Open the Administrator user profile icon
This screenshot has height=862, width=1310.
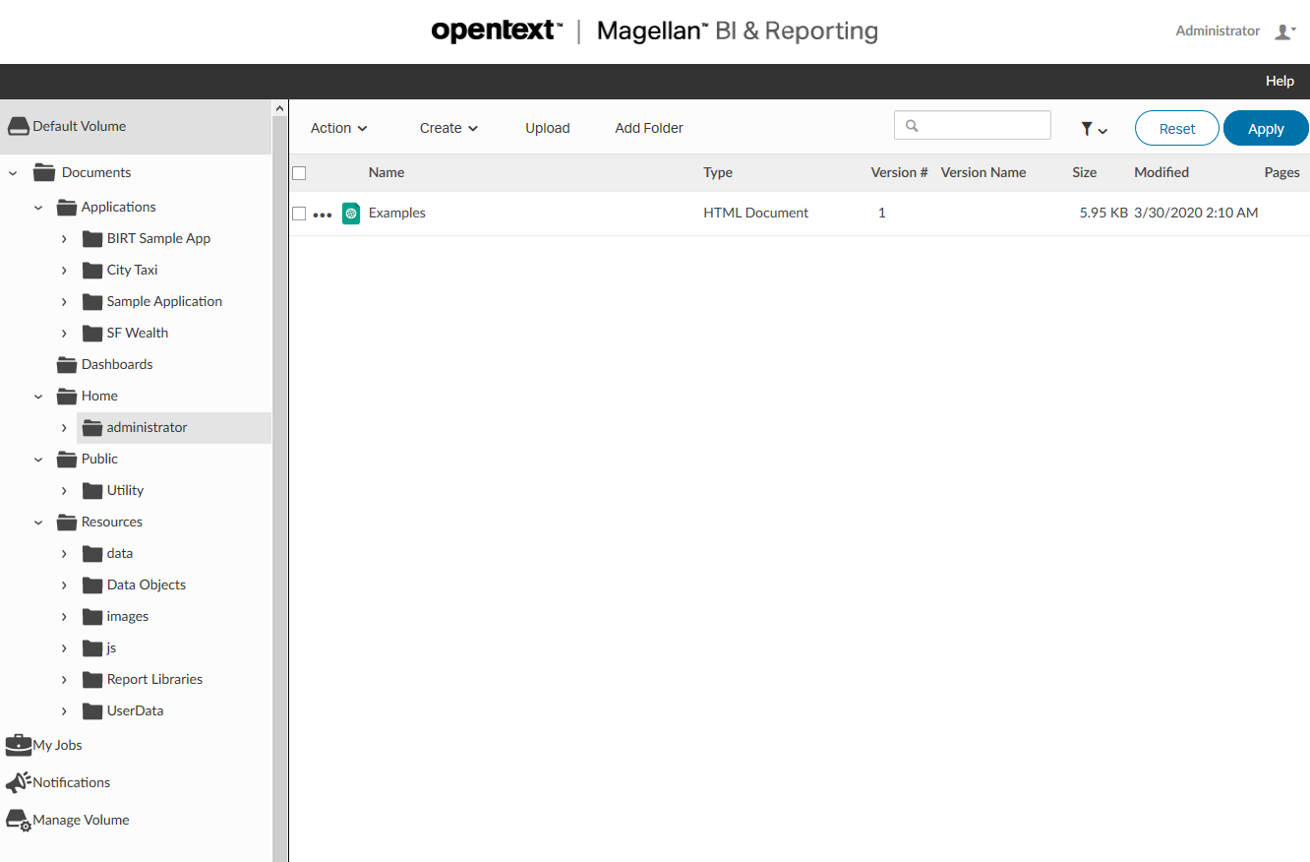[1284, 31]
